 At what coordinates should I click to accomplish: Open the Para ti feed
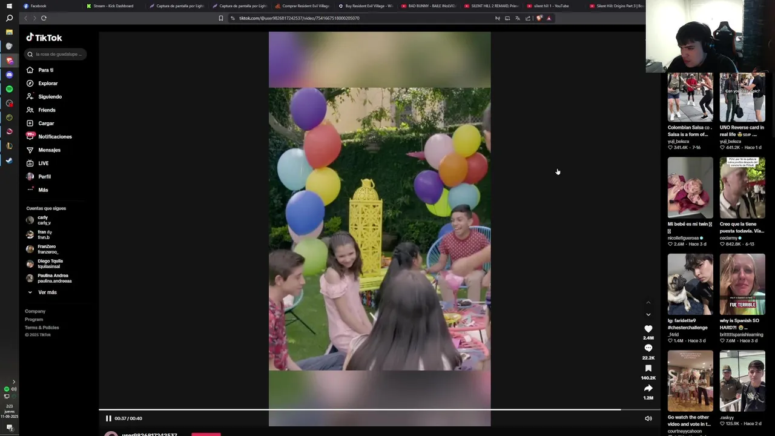click(x=40, y=70)
